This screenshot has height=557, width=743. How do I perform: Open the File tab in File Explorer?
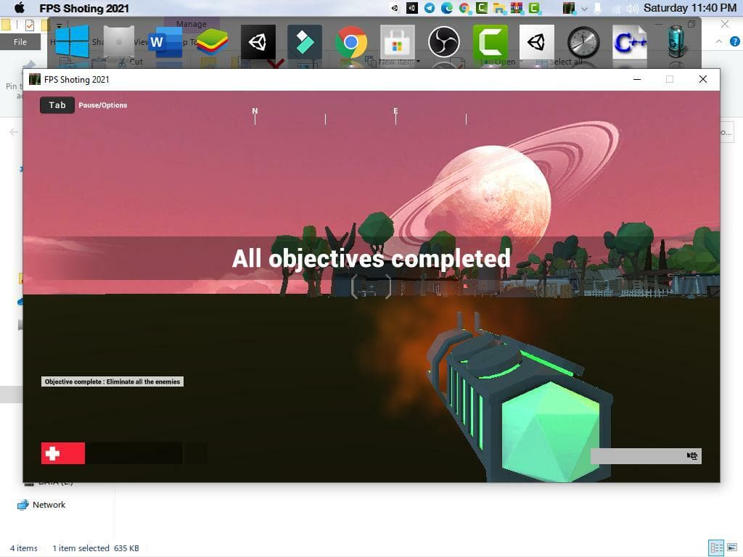click(x=20, y=41)
